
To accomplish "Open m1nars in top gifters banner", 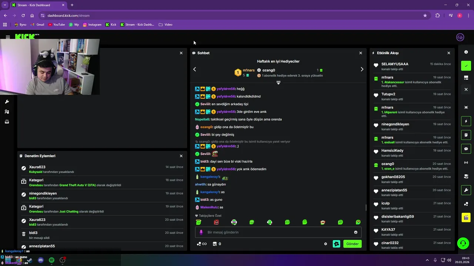I will [x=248, y=70].
